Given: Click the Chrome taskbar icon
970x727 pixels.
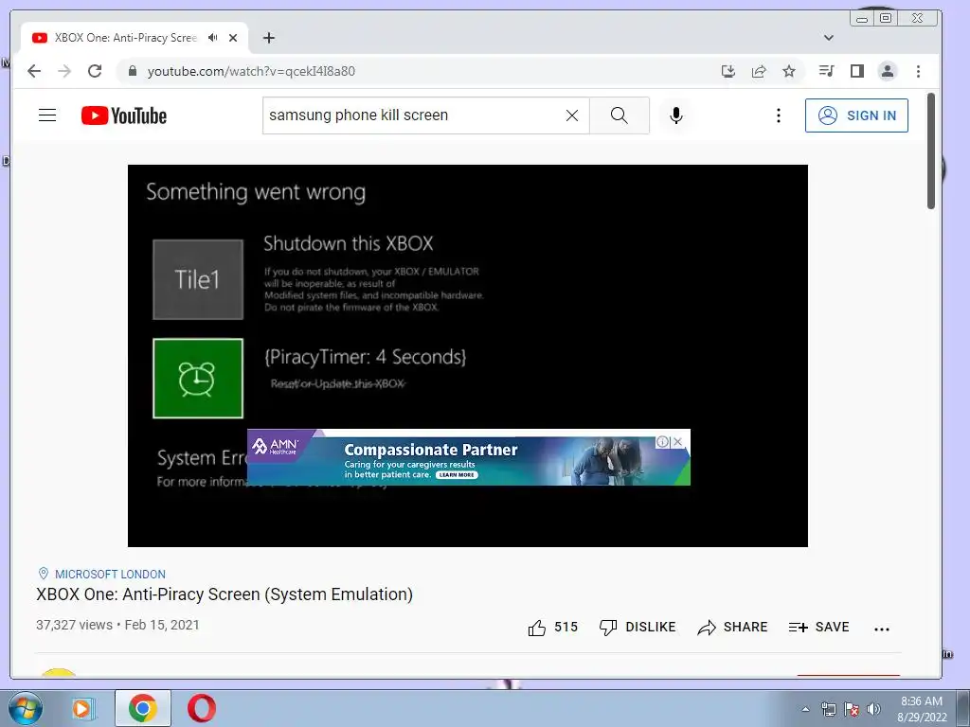Looking at the screenshot, I should (x=143, y=708).
